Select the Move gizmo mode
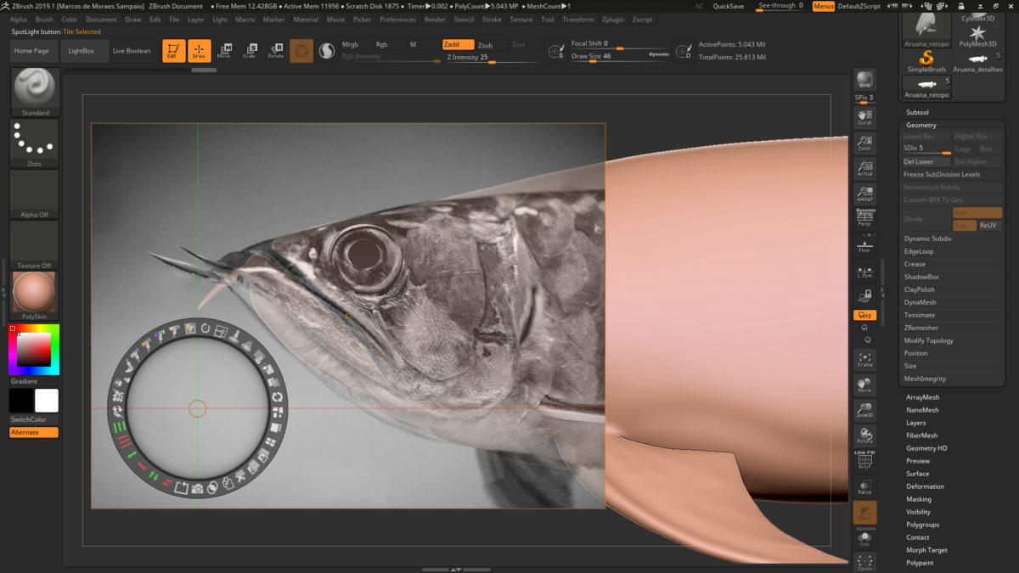This screenshot has width=1019, height=573. [224, 51]
